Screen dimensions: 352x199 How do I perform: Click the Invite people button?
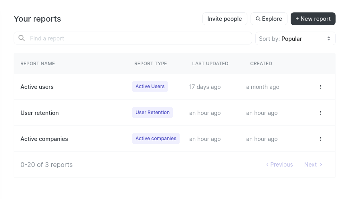(x=225, y=19)
